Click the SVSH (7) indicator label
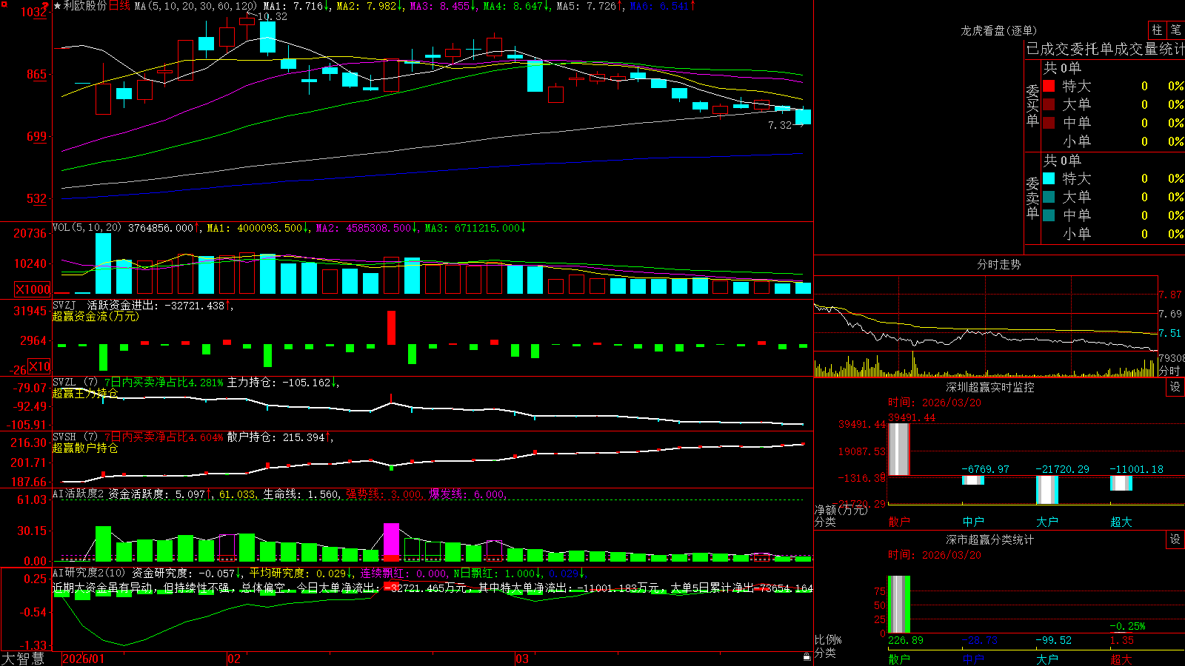The height and width of the screenshot is (666, 1185). 76,437
